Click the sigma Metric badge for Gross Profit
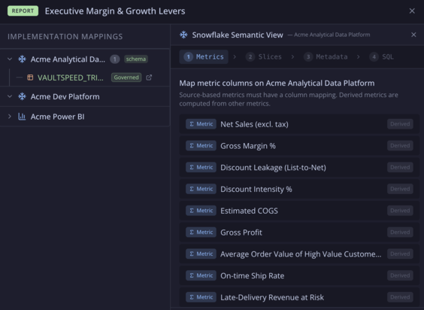The image size is (424, 310). (201, 232)
